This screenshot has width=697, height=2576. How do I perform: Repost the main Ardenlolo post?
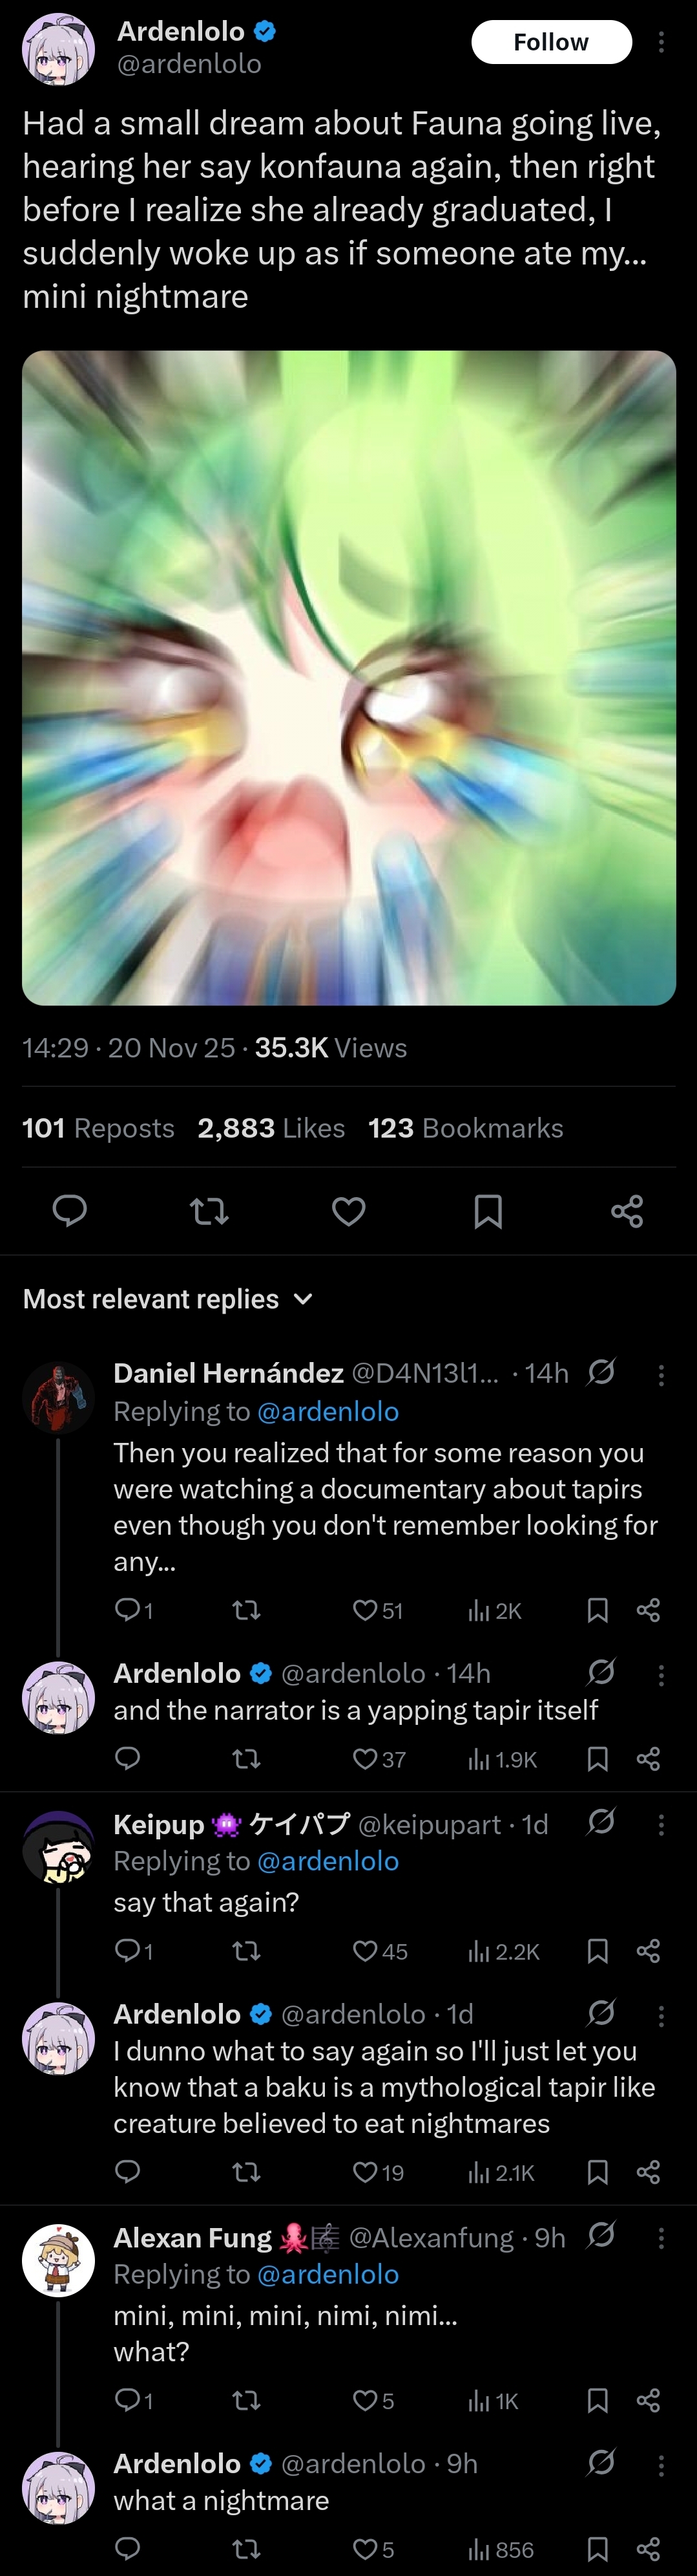click(x=209, y=1211)
